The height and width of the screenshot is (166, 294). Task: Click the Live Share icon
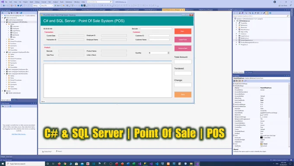279,6
